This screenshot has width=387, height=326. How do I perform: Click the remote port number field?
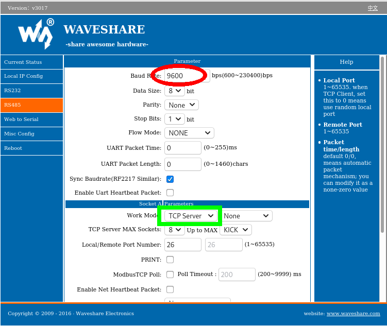coord(224,245)
